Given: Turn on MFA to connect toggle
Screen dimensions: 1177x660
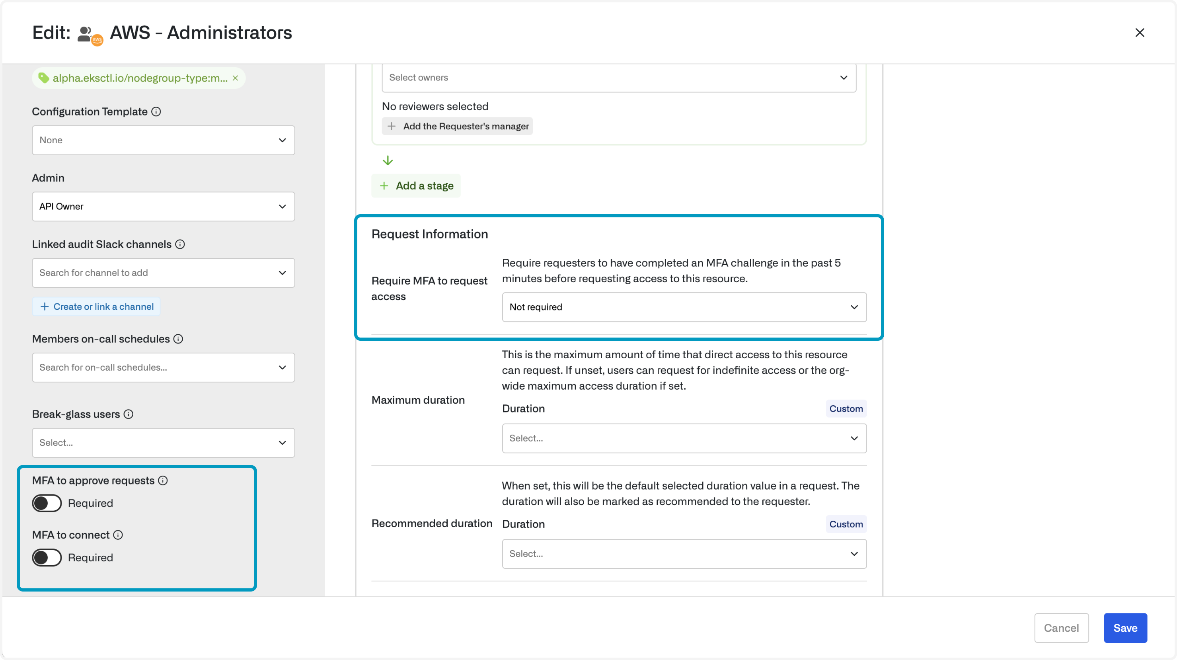Looking at the screenshot, I should (47, 558).
